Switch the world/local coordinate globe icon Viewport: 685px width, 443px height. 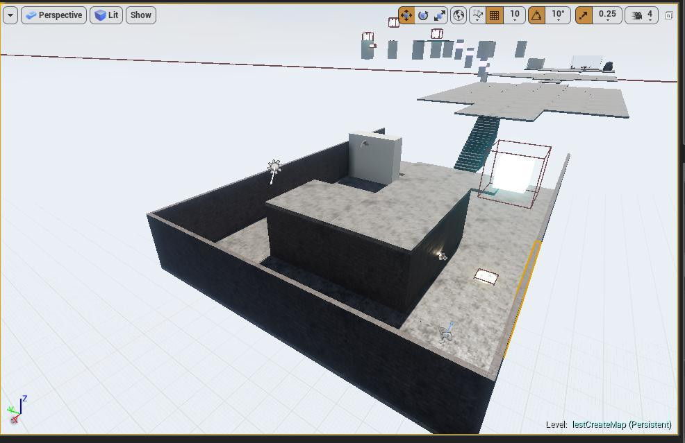(x=459, y=15)
